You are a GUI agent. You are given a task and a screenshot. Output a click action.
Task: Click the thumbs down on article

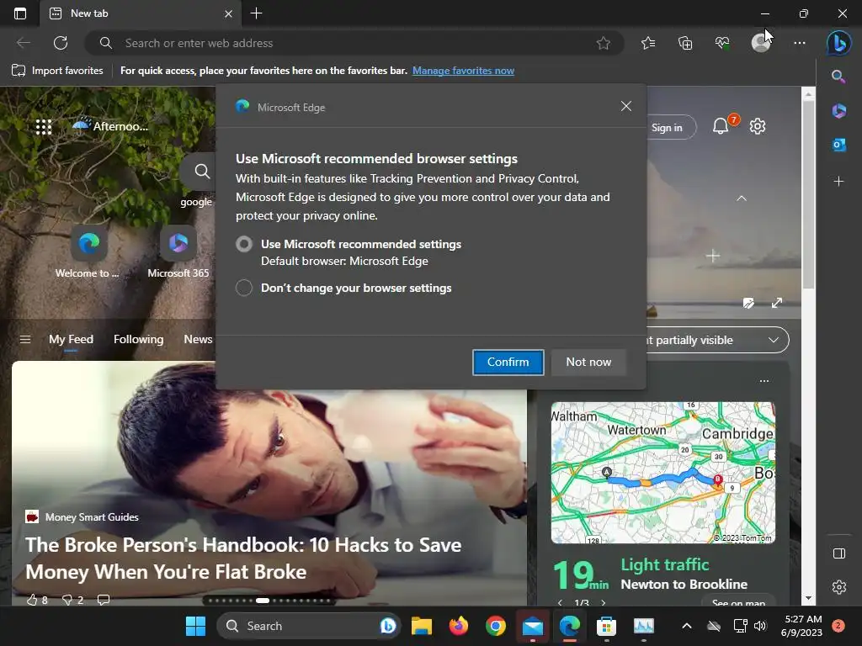67,599
